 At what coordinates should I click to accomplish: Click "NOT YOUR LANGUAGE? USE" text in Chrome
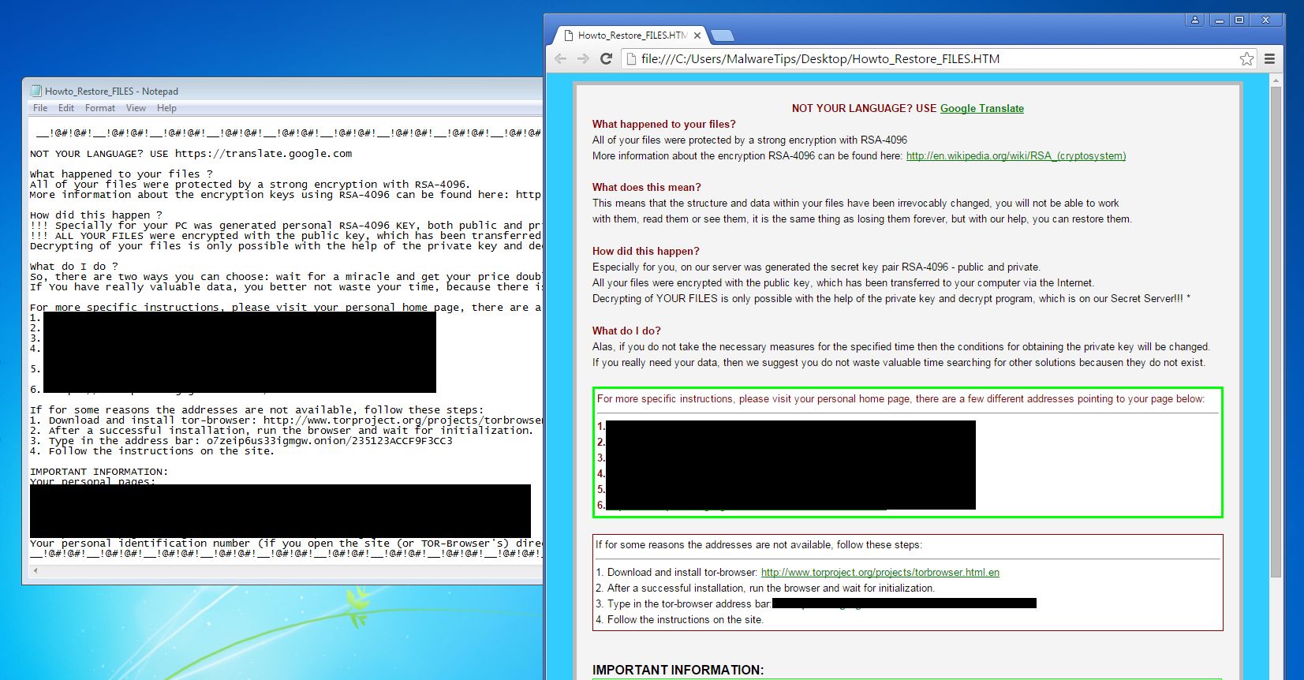(x=865, y=109)
